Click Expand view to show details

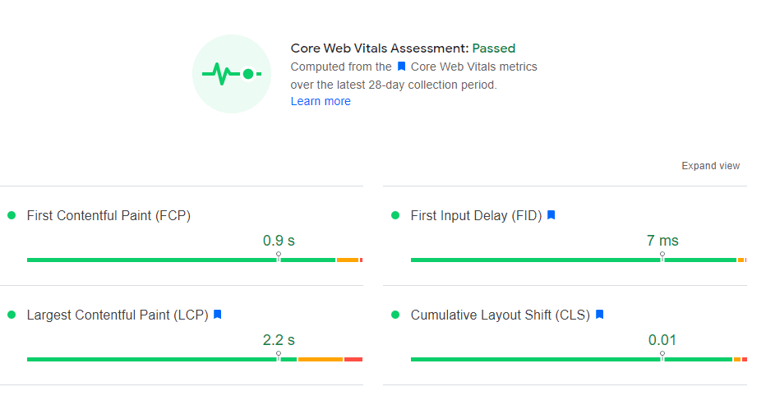[710, 166]
